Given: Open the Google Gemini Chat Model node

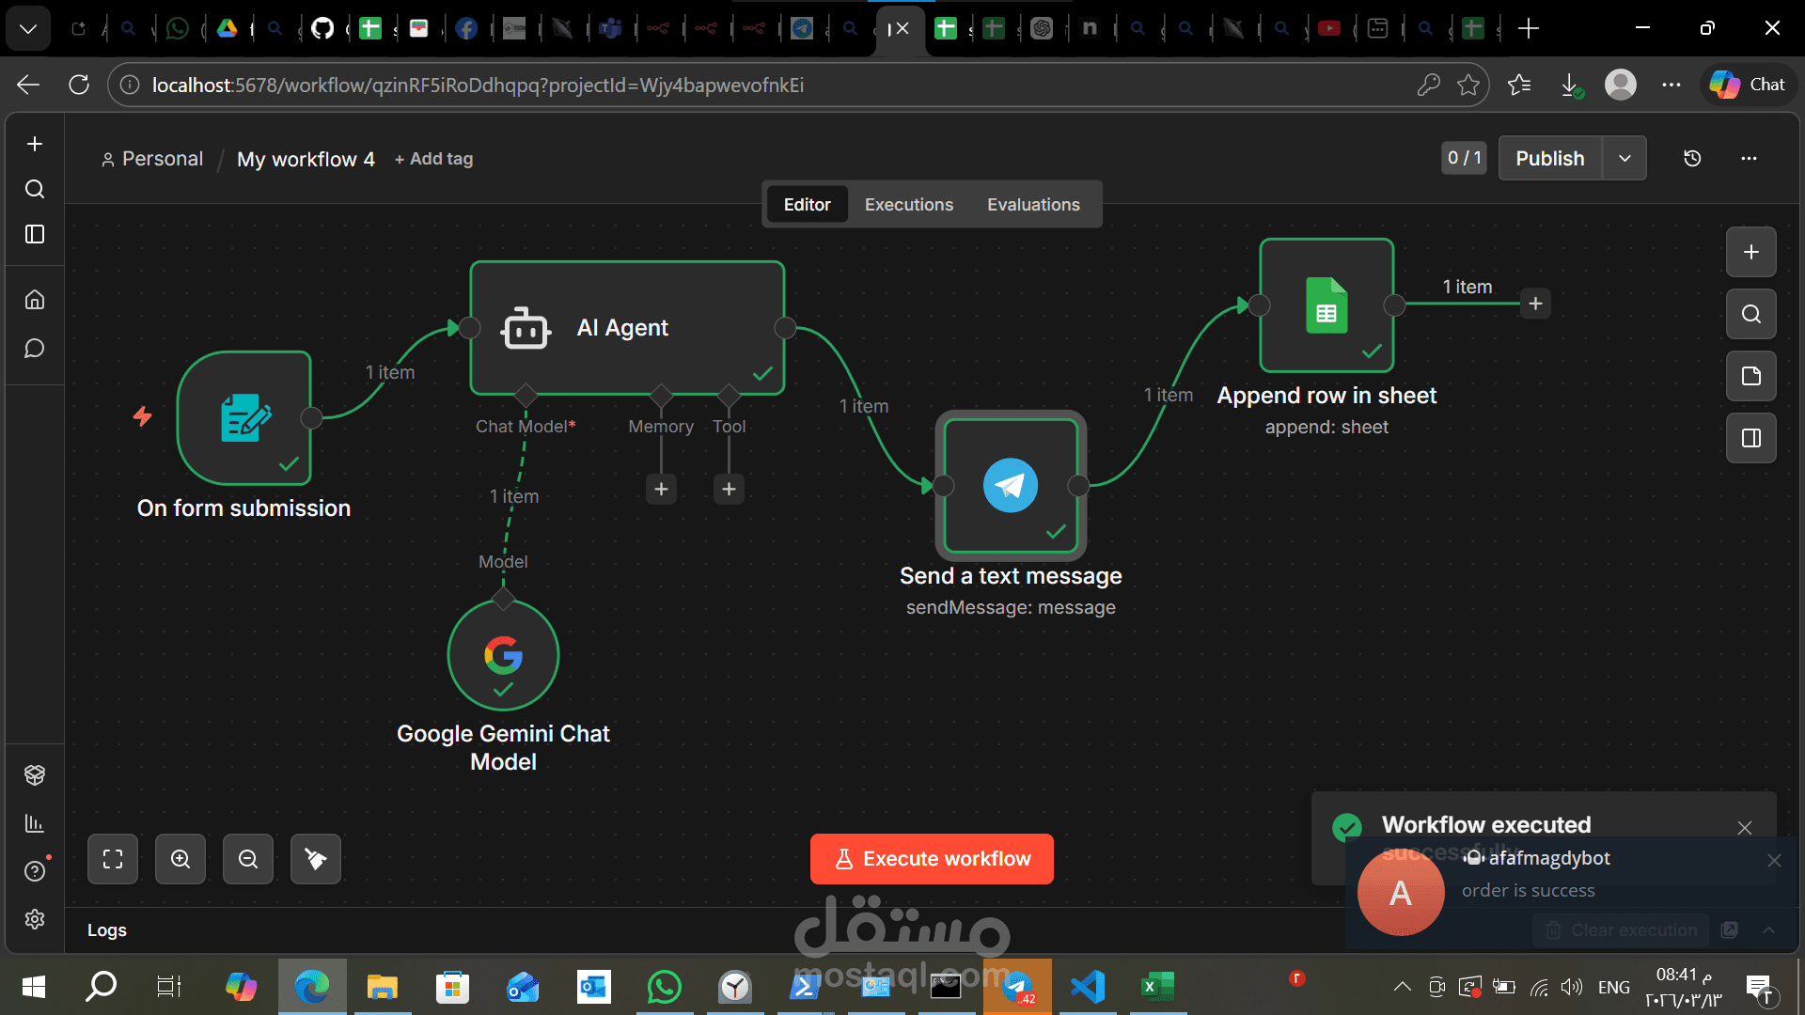Looking at the screenshot, I should point(503,655).
